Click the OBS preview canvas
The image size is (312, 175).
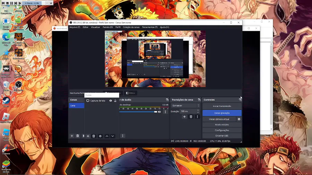(155, 59)
